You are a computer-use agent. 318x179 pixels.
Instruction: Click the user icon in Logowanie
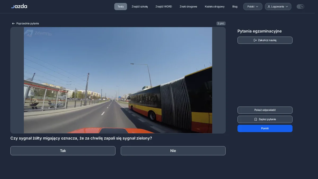point(269,7)
